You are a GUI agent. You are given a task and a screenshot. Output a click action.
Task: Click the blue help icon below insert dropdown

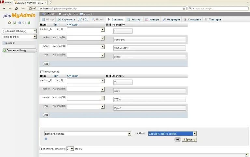pos(46,139)
